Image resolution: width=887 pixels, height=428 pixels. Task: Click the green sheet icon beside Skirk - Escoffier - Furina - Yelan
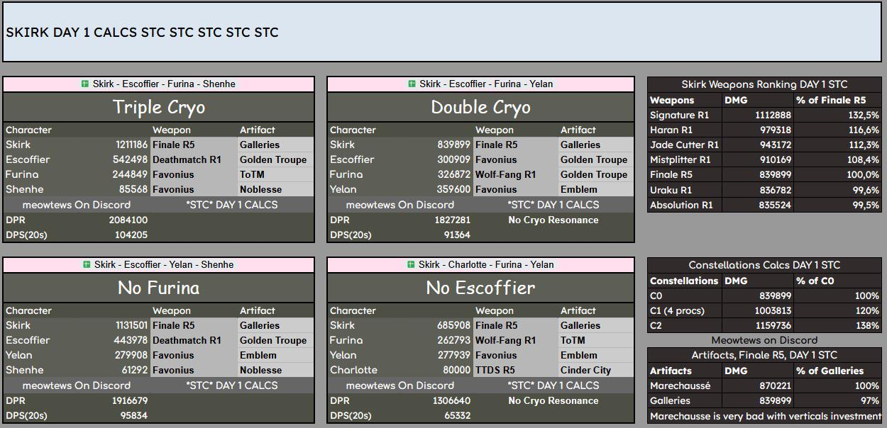412,84
